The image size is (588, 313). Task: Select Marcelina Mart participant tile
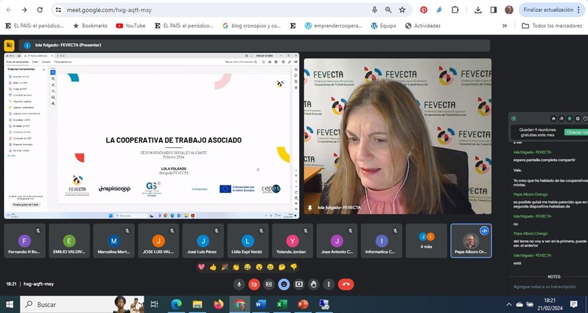[x=114, y=241]
